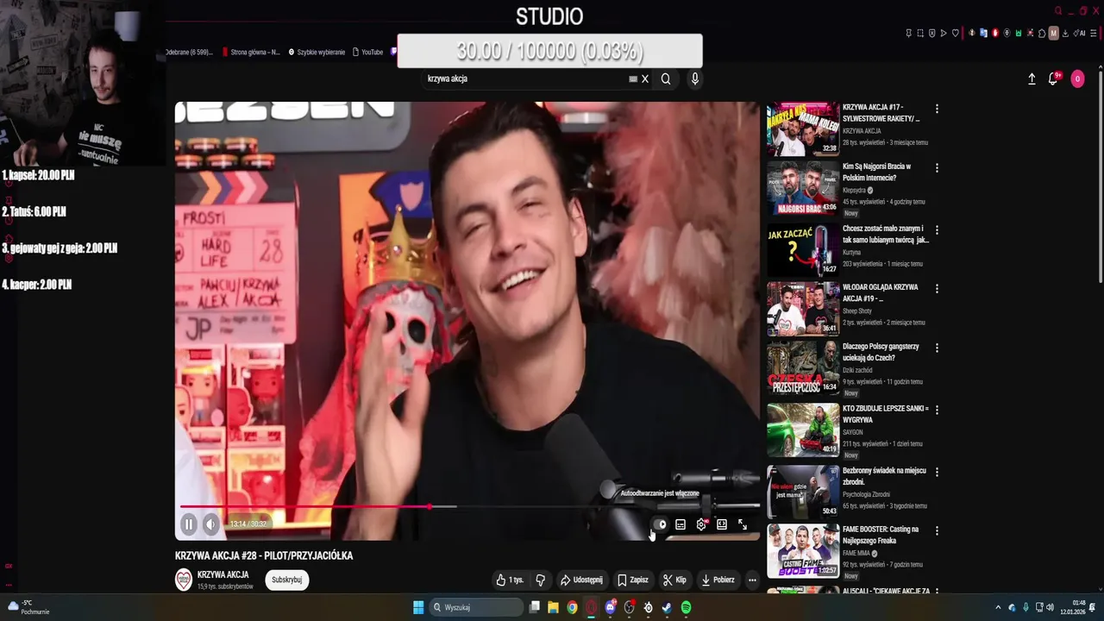This screenshot has width=1104, height=621.
Task: Click the Udostępnij share button
Action: pos(581,580)
